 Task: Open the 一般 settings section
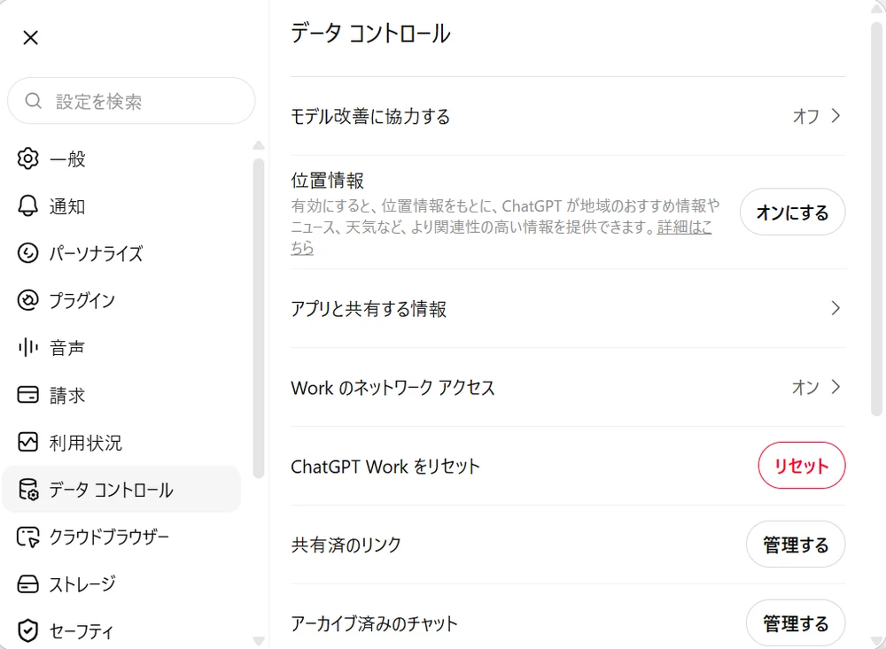coord(121,158)
